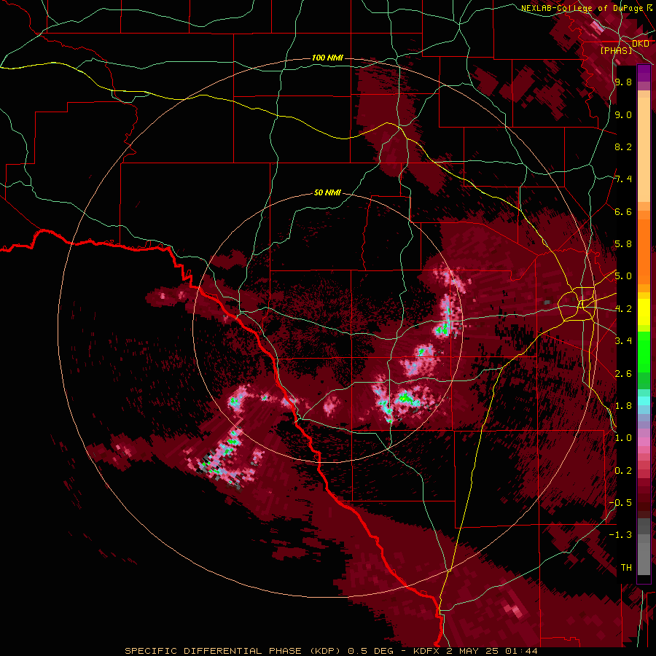656x656 pixels.
Task: Click the light peach color bar segment
Action: [x=644, y=149]
